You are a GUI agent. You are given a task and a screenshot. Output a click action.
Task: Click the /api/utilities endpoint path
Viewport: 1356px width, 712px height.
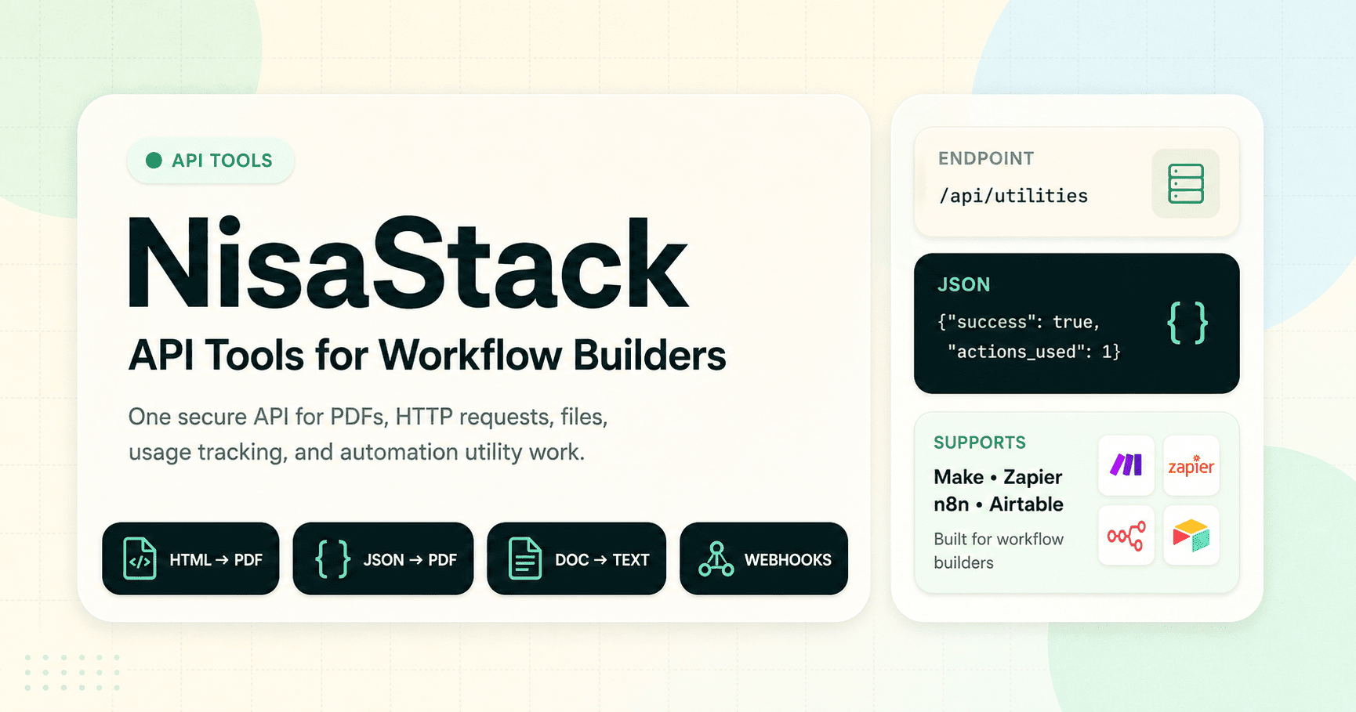[1013, 196]
